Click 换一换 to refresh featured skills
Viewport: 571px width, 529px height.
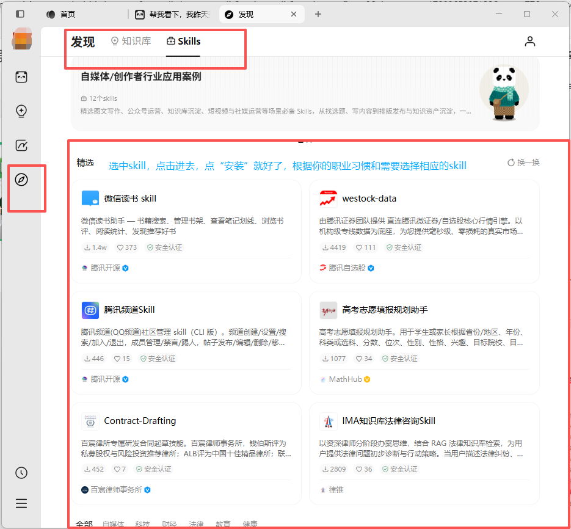[523, 162]
